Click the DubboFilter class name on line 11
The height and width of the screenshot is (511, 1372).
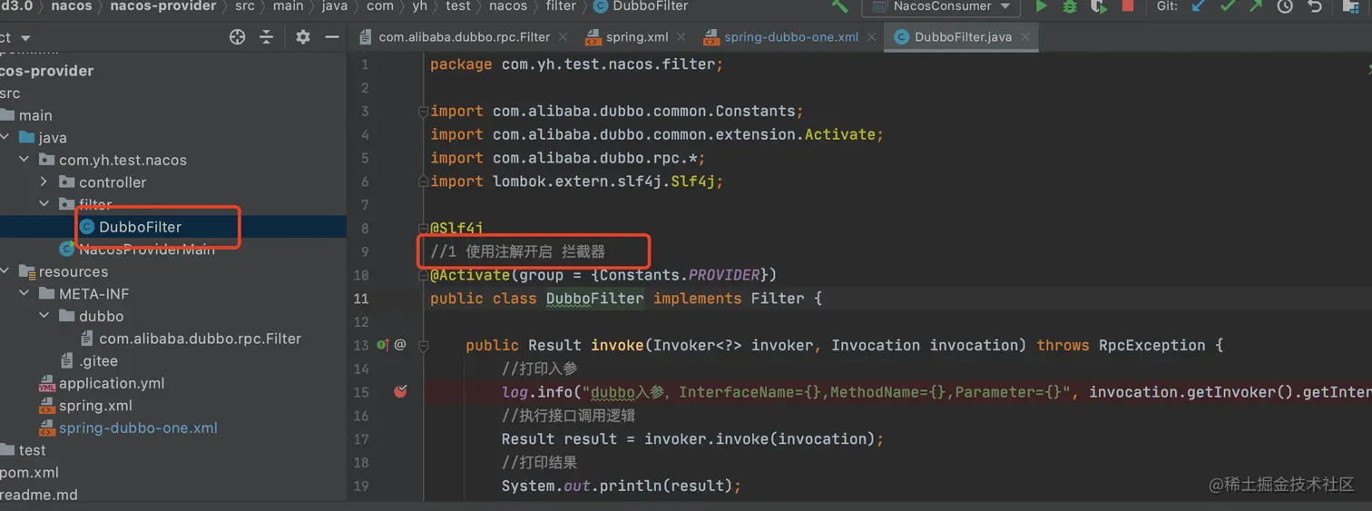[x=594, y=298]
